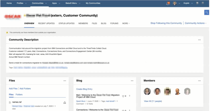Expand the MORE tab dropdown
The width and height of the screenshot is (210, 111).
click(x=126, y=23)
